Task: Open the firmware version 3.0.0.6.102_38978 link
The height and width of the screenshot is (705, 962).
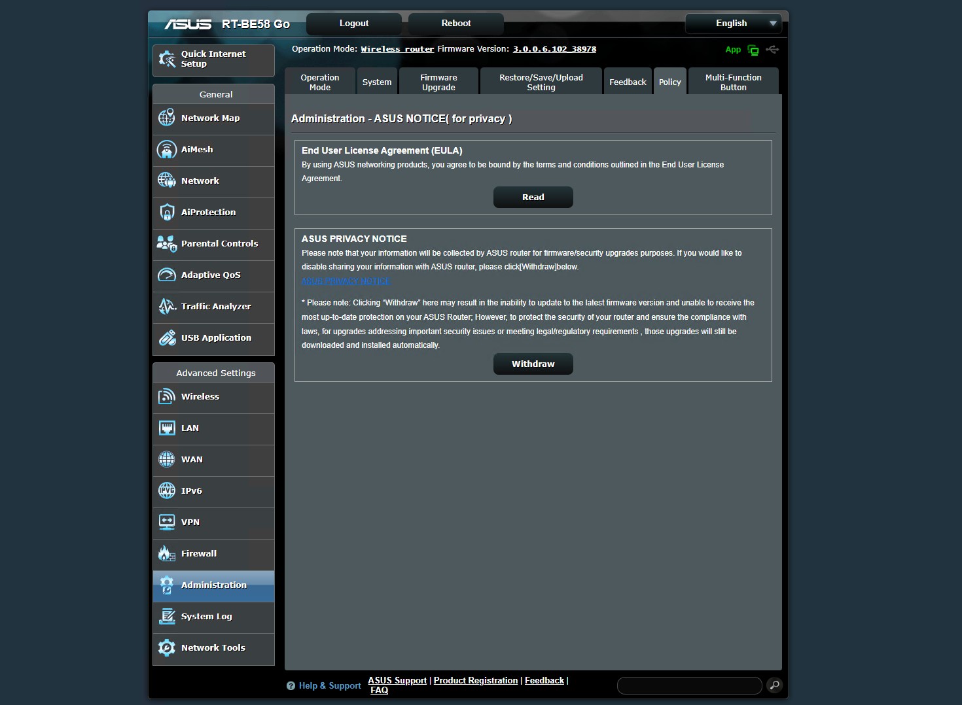Action: (554, 49)
